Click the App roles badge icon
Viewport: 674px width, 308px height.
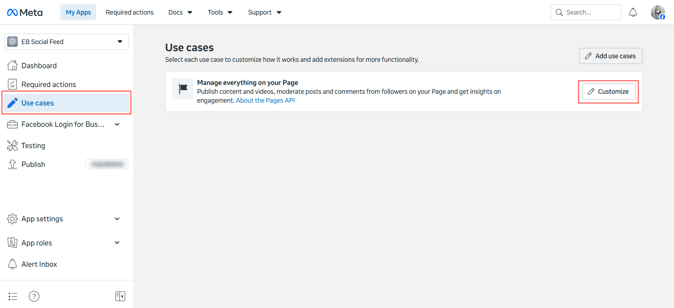tap(12, 243)
